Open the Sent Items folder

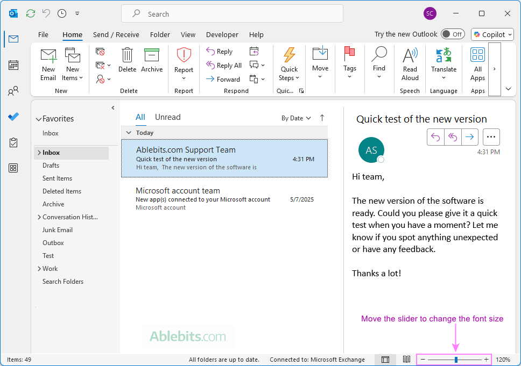[57, 178]
